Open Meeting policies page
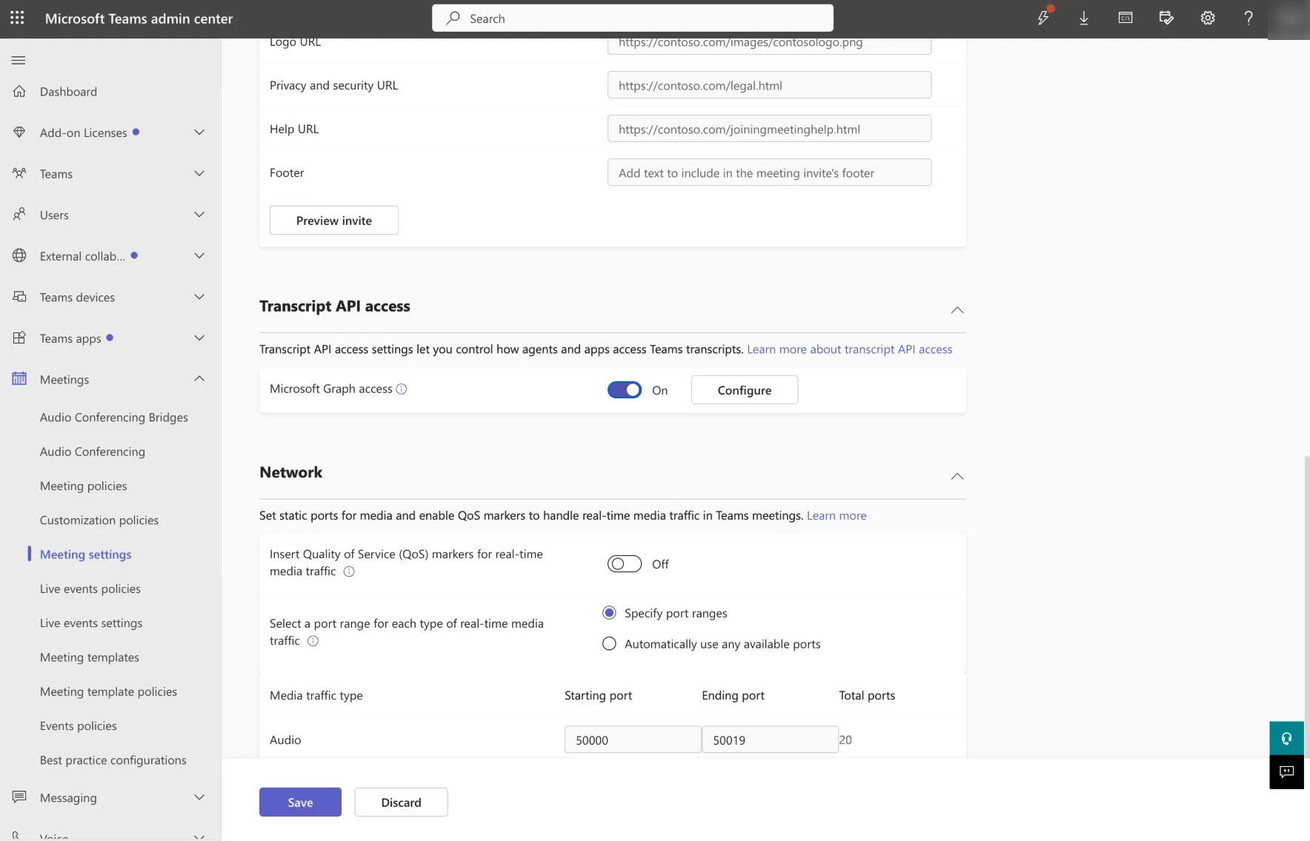Screen dimensions: 1310x841 (84, 486)
